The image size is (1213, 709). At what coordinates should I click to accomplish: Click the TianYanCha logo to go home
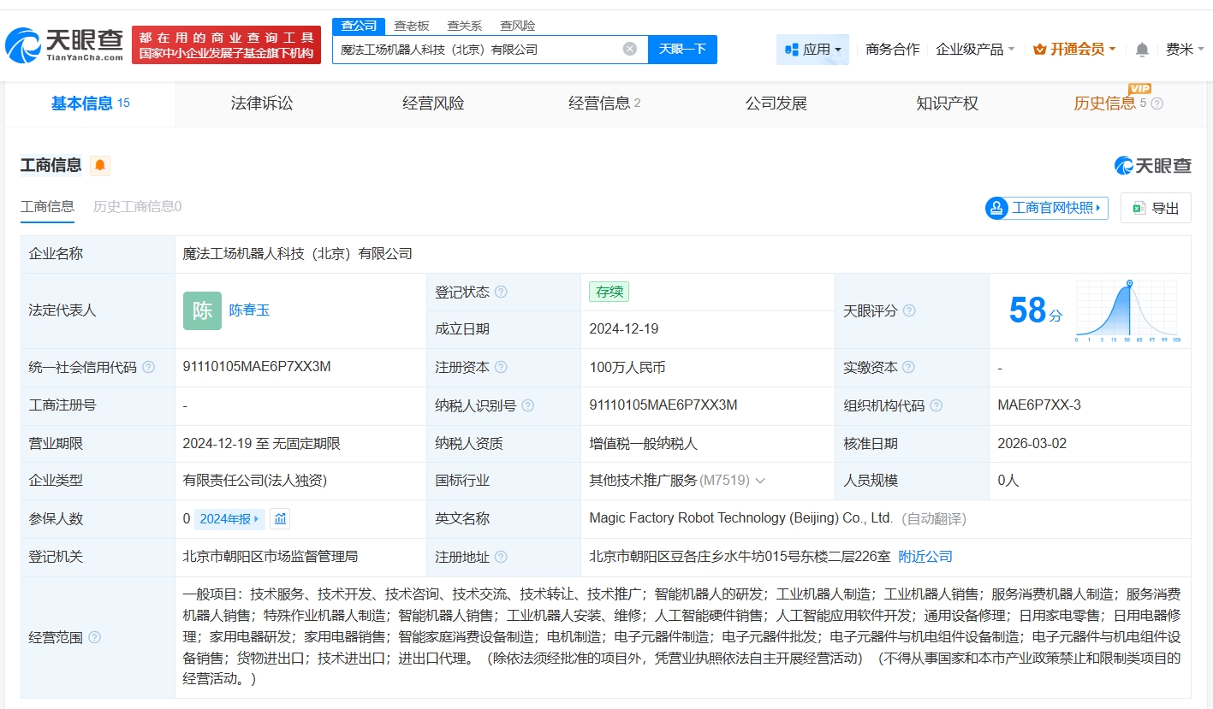[64, 44]
